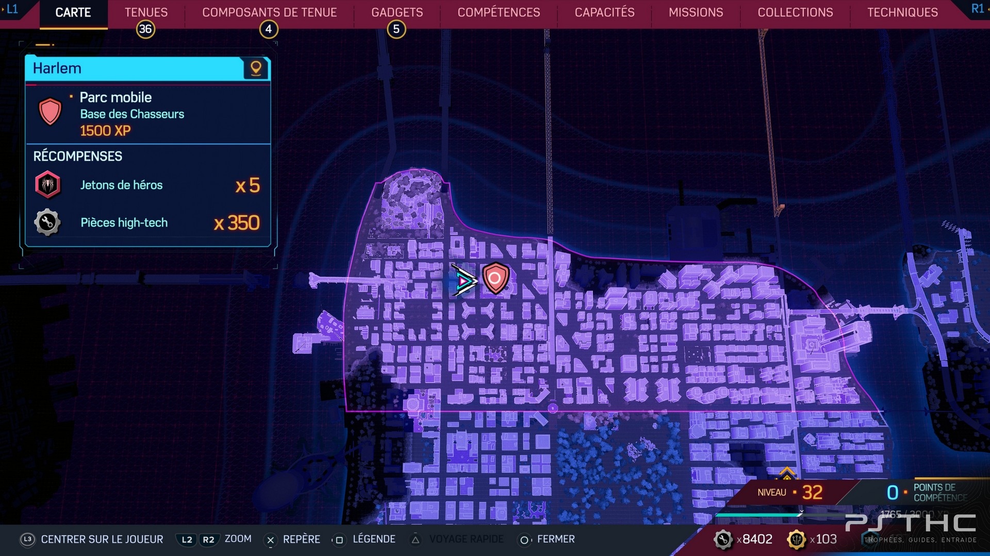The image size is (990, 556).
Task: Click the RÉCOMPENSES heading
Action: coord(78,157)
